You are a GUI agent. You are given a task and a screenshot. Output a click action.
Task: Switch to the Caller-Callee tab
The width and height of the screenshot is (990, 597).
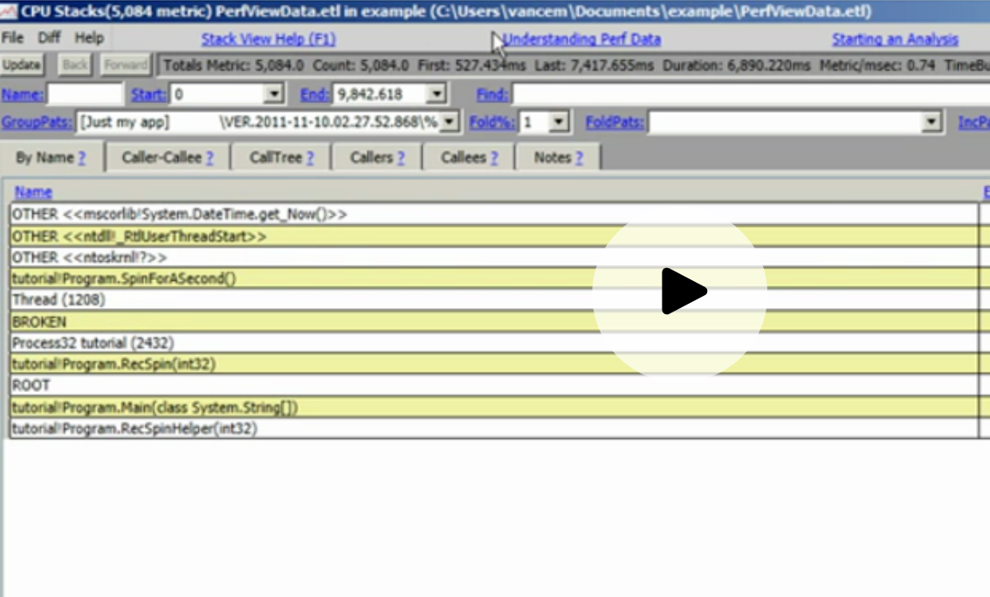point(166,157)
